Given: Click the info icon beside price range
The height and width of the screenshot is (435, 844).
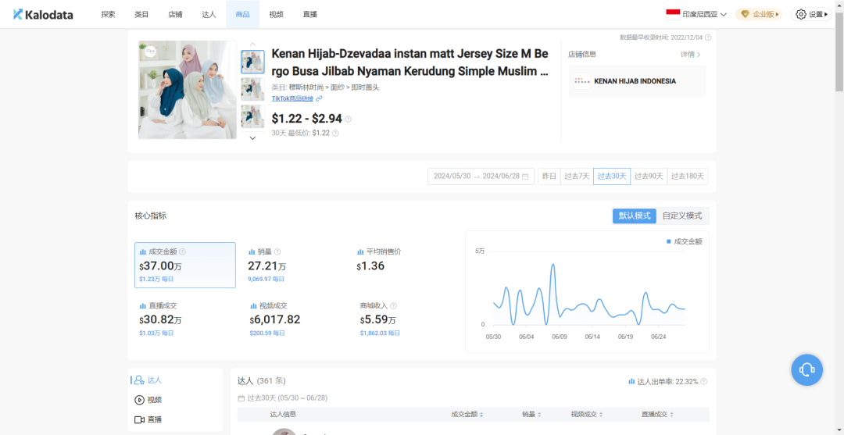Looking at the screenshot, I should (349, 119).
